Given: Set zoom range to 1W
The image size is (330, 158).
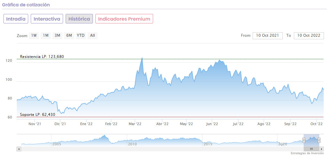Looking at the screenshot, I should click(x=34, y=35).
